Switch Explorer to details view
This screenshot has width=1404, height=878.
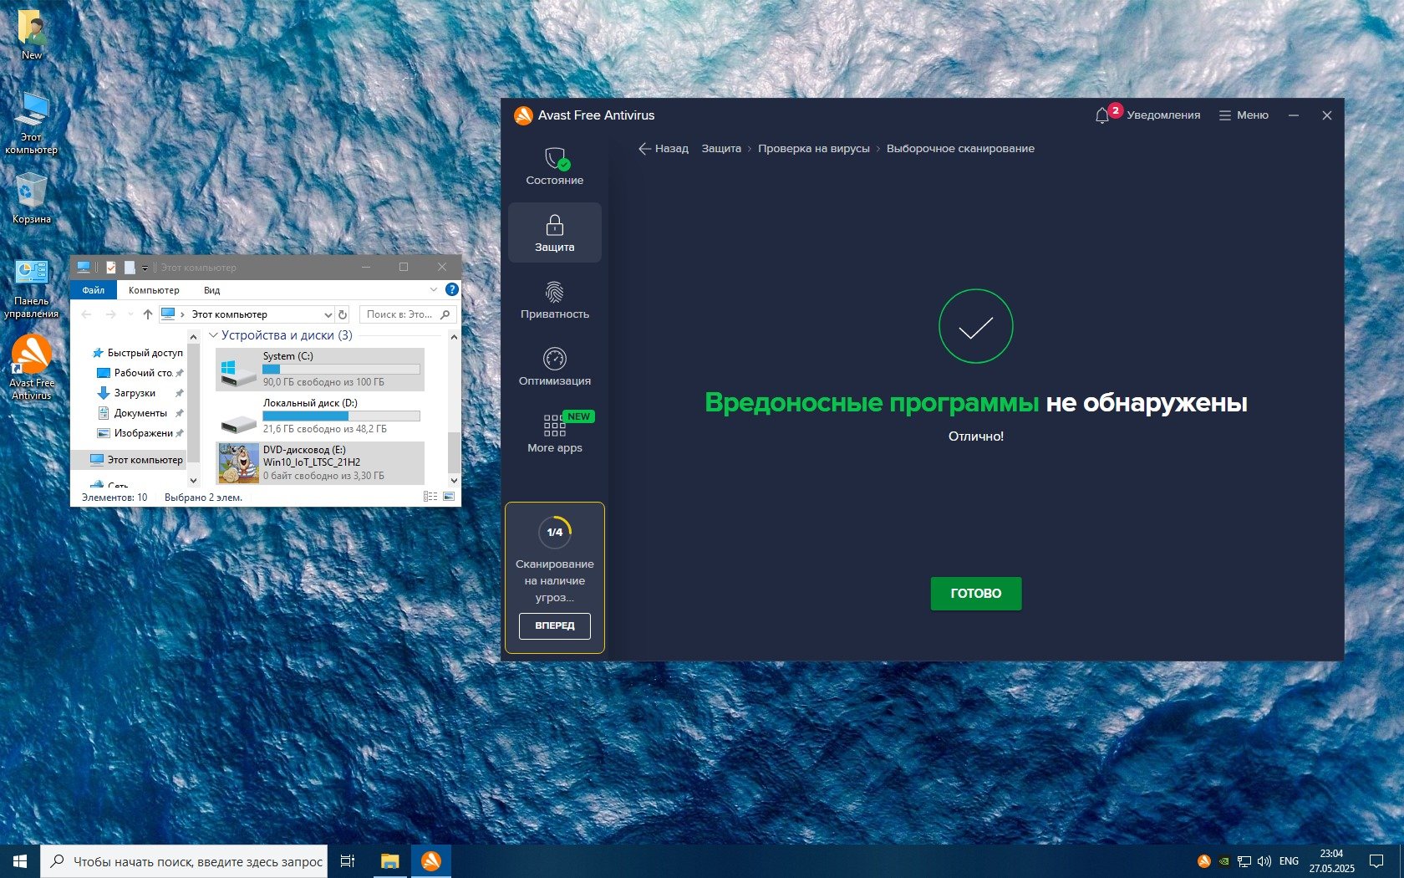tap(430, 497)
